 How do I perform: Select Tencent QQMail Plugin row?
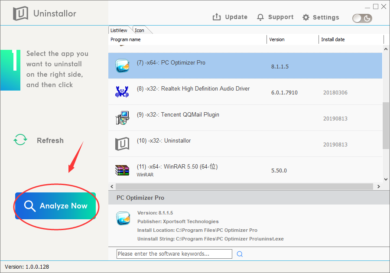245,118
